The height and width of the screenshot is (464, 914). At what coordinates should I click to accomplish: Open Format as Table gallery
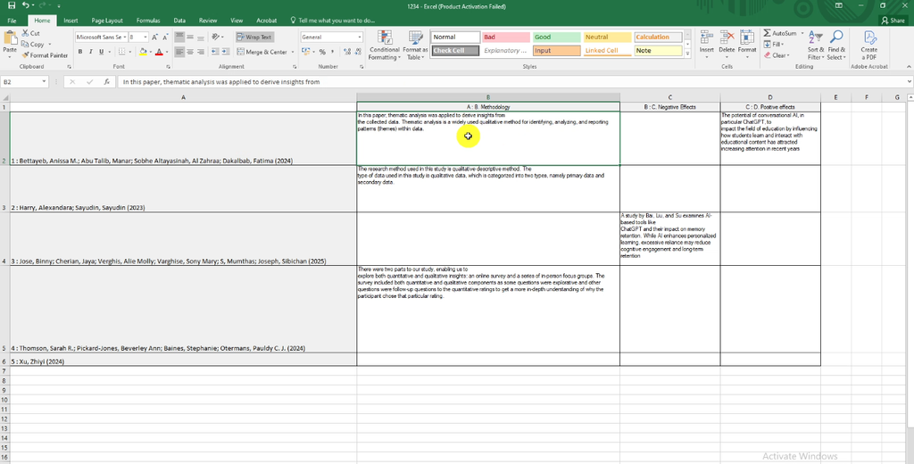415,46
